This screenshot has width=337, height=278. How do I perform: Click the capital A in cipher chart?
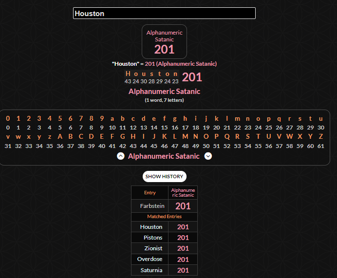[x=60, y=136]
